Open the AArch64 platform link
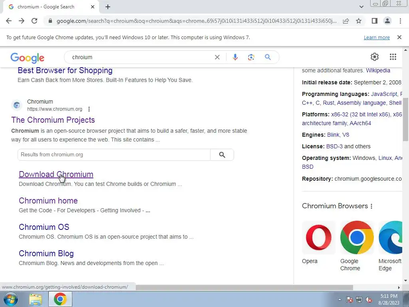Screen dimensions: 409x307 pos(360,123)
